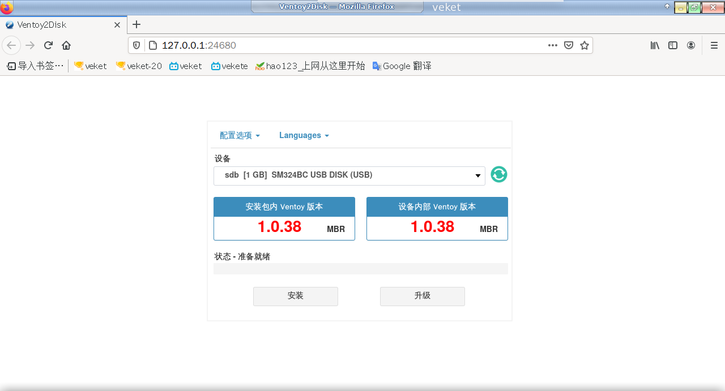Click the page info document icon

[x=152, y=45]
